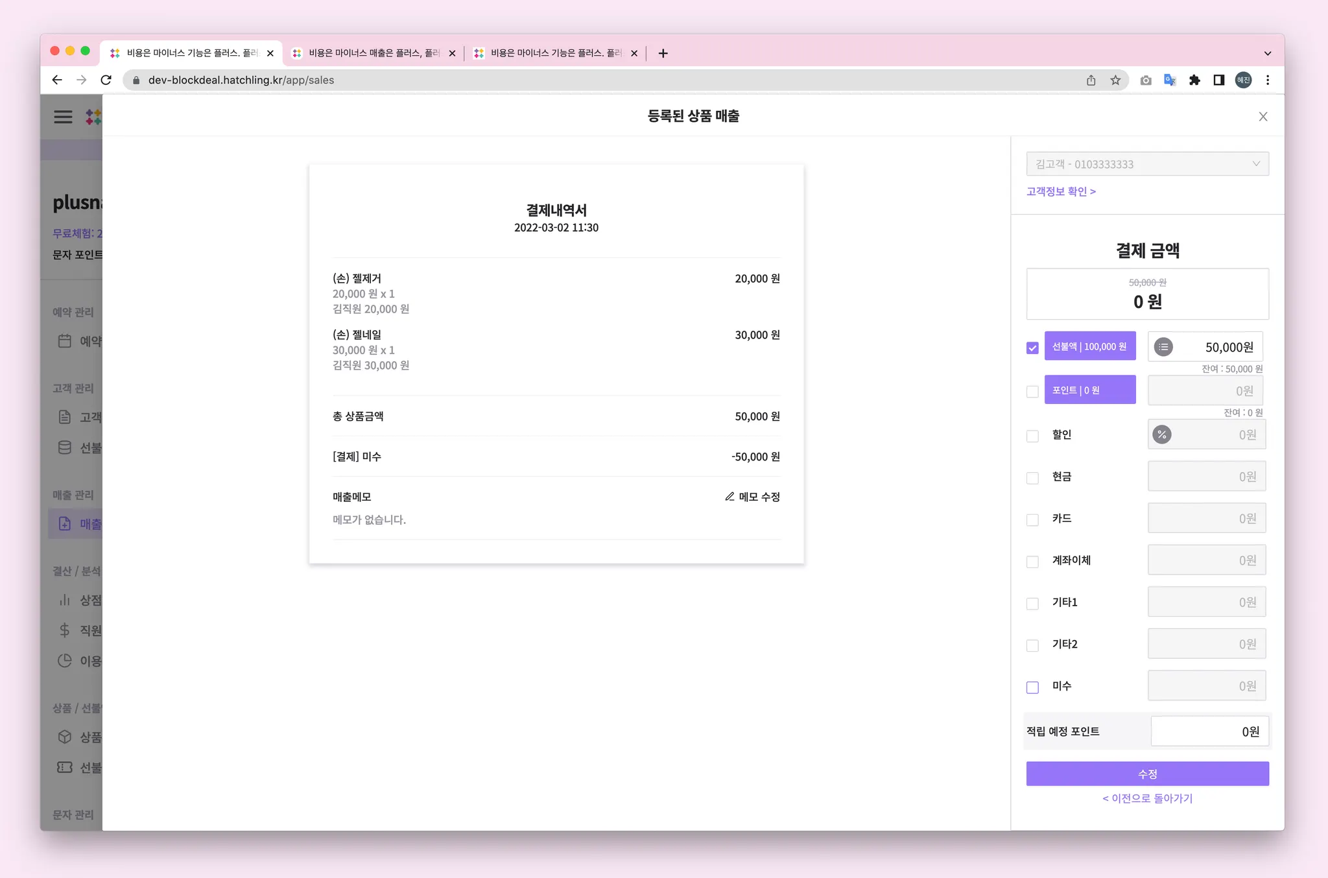
Task: Click the 고객정보 확인 link
Action: pos(1061,191)
